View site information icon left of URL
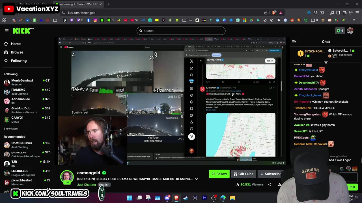Screen dimensions: 362x203 click(x=63, y=13)
